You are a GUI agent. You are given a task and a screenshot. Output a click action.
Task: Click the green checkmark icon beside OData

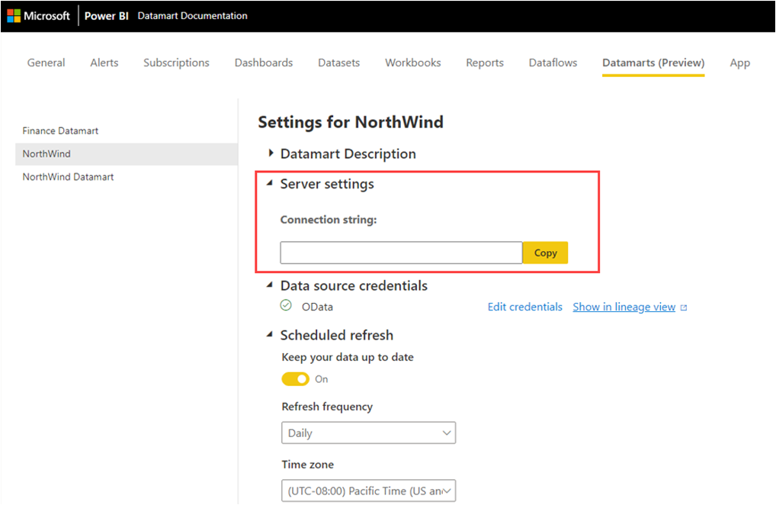pyautogui.click(x=285, y=306)
